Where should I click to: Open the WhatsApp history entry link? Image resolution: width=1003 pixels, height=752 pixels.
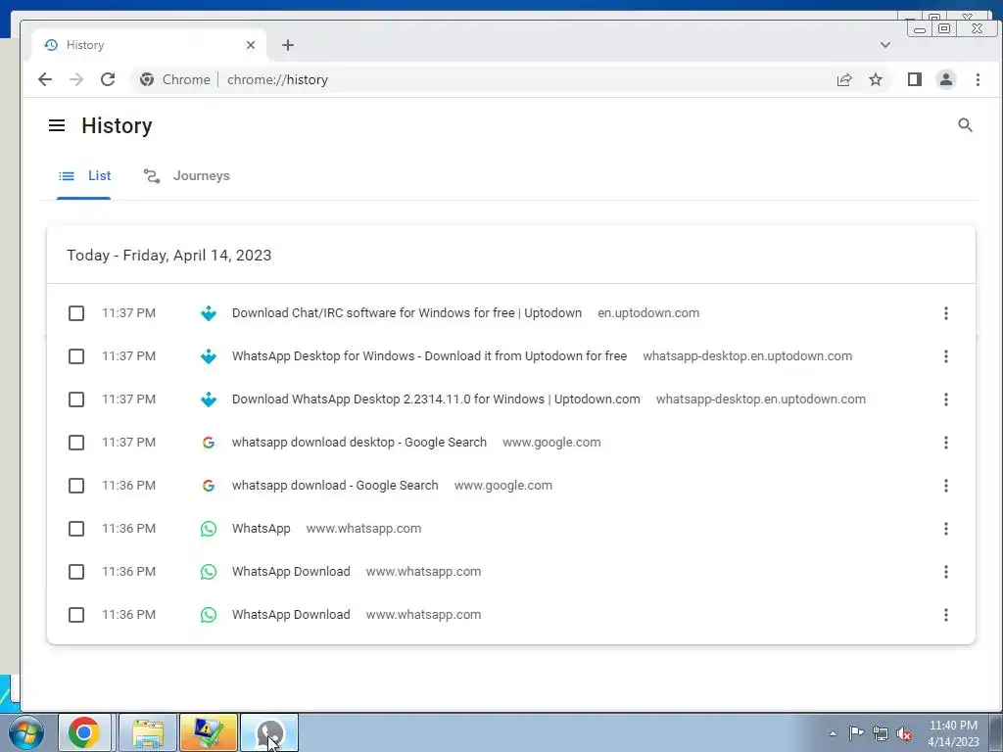(261, 529)
